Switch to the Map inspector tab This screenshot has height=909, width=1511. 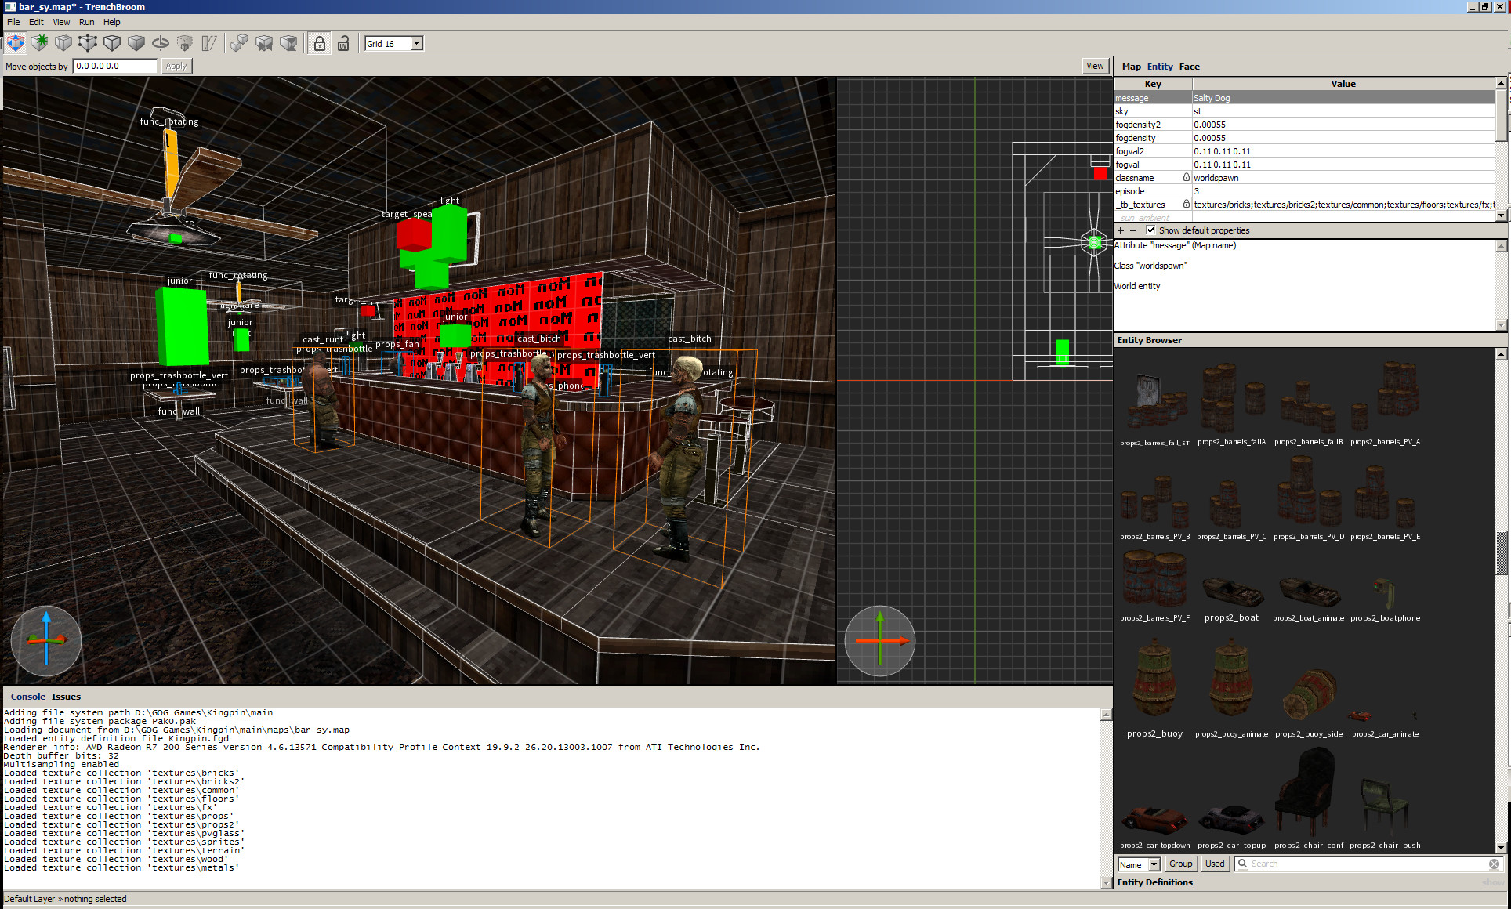[1131, 67]
